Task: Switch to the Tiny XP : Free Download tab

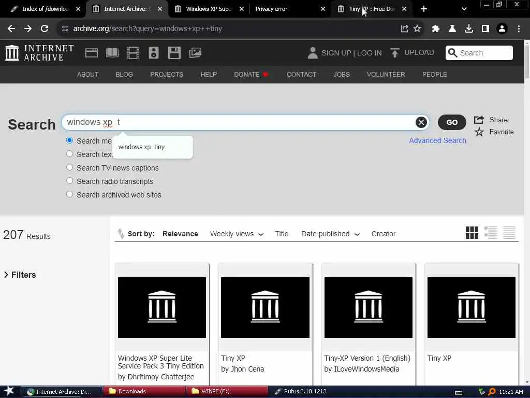Action: pyautogui.click(x=372, y=9)
